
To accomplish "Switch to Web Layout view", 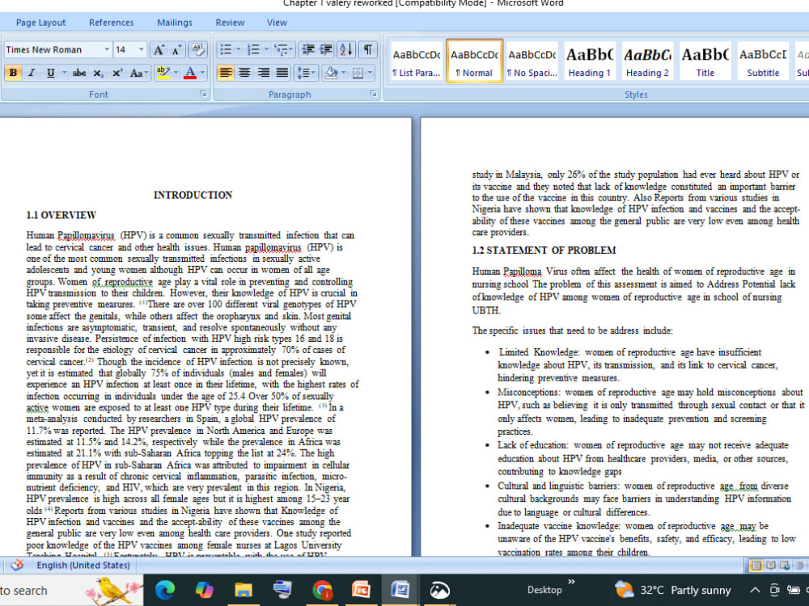I will tap(785, 566).
